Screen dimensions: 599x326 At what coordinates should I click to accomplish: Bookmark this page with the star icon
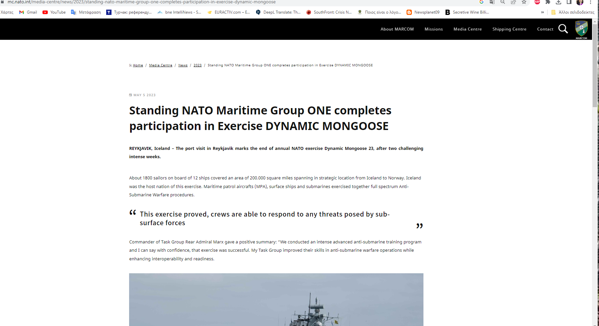524,2
